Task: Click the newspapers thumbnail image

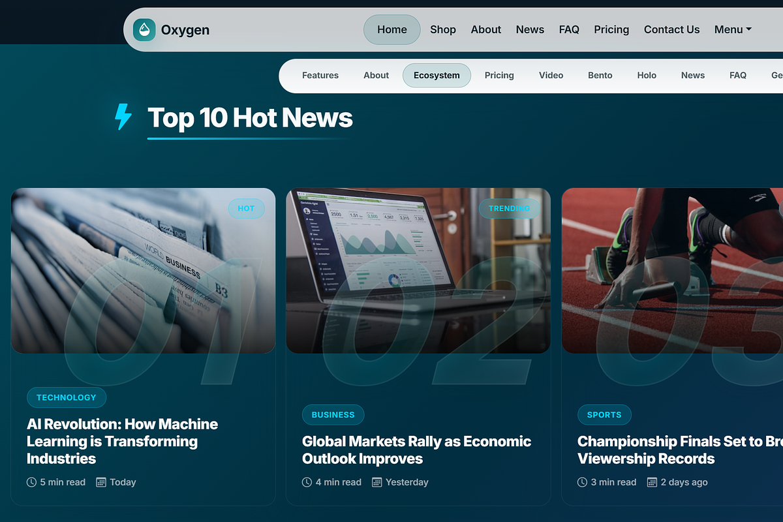Action: point(143,271)
